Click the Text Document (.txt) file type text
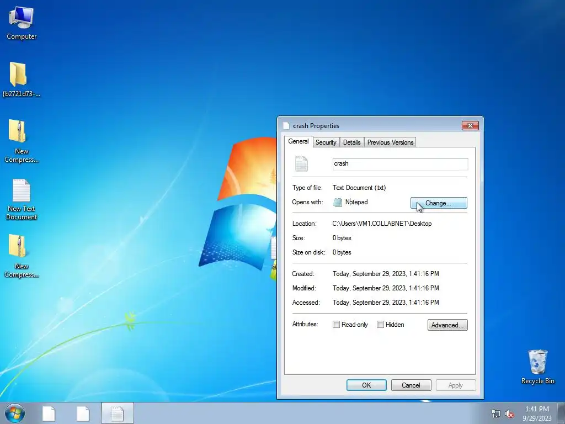This screenshot has width=565, height=424. click(x=359, y=188)
